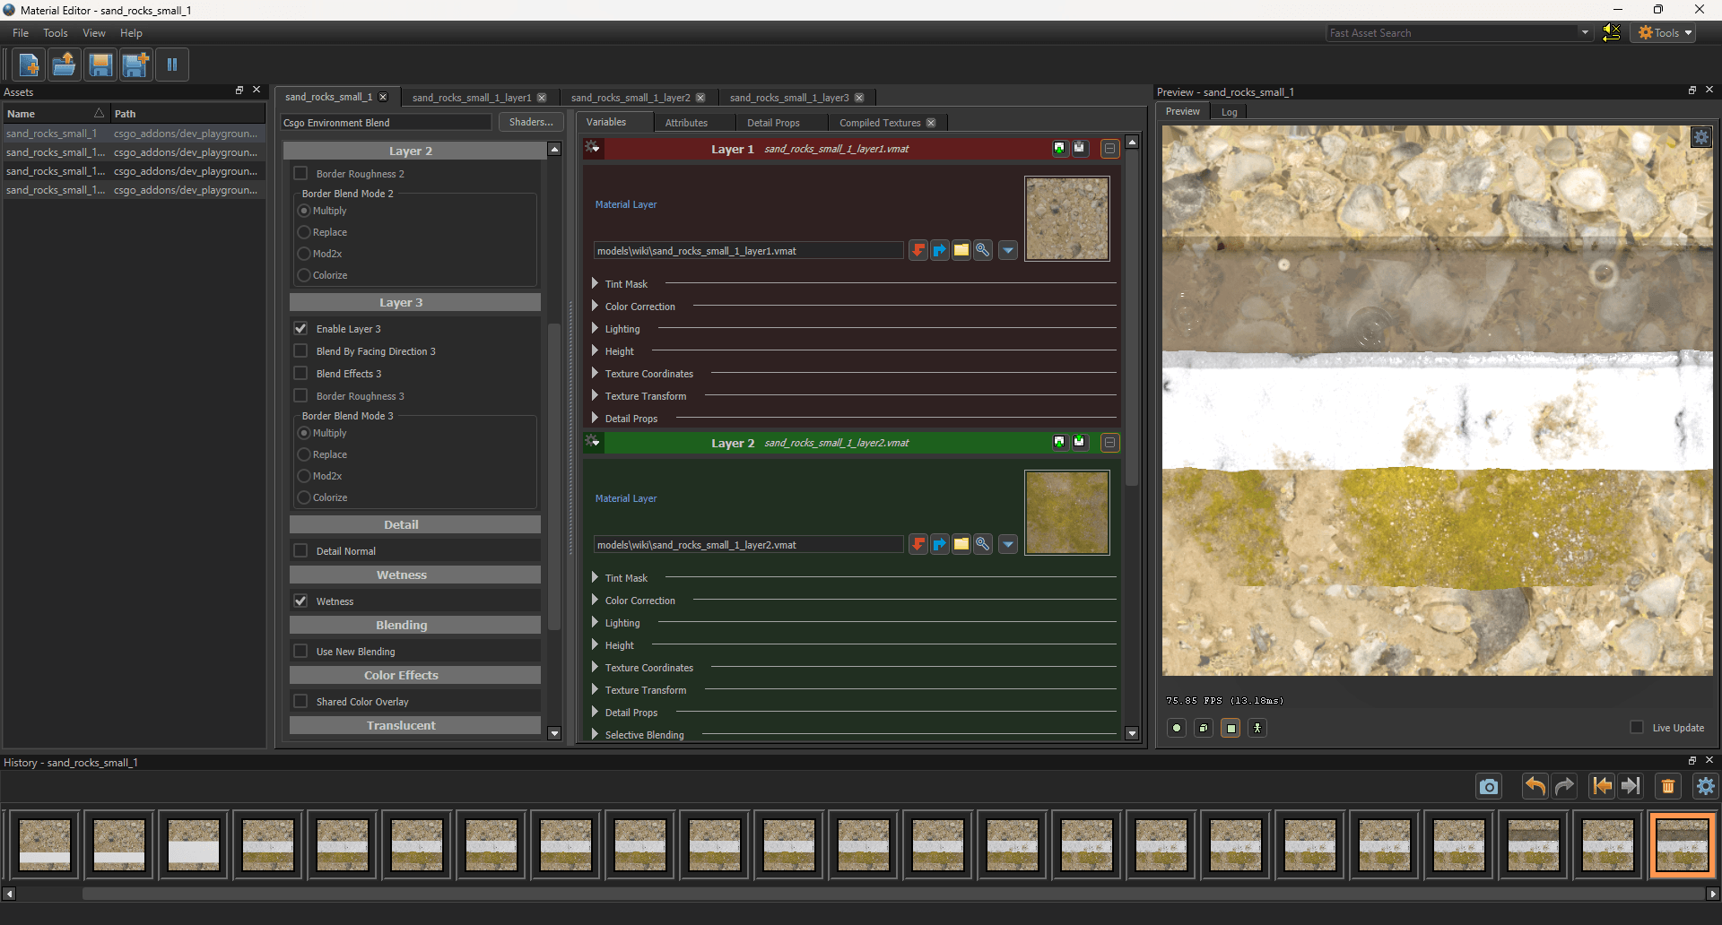Open the Help menu
This screenshot has width=1722, height=925.
[x=131, y=32]
